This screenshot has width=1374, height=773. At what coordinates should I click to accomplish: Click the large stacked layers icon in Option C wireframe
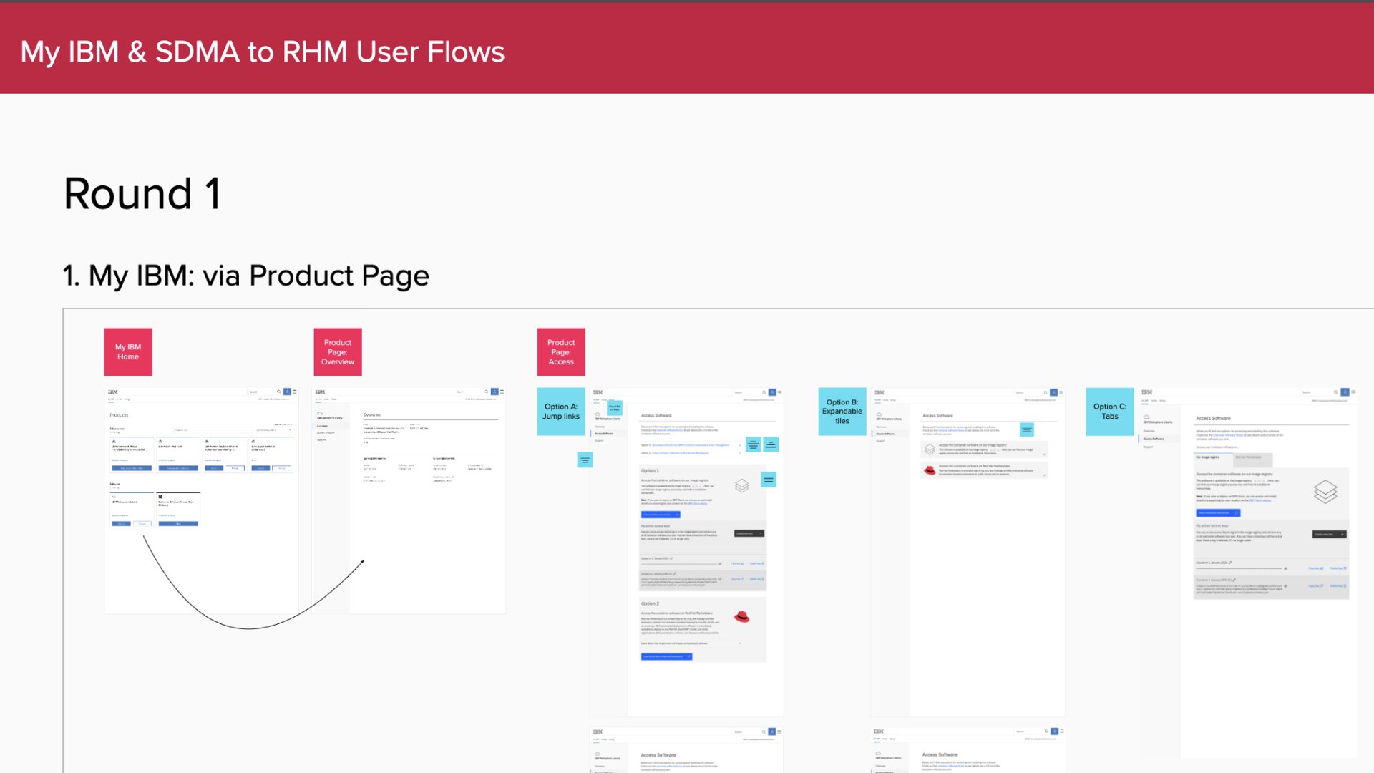[1325, 492]
